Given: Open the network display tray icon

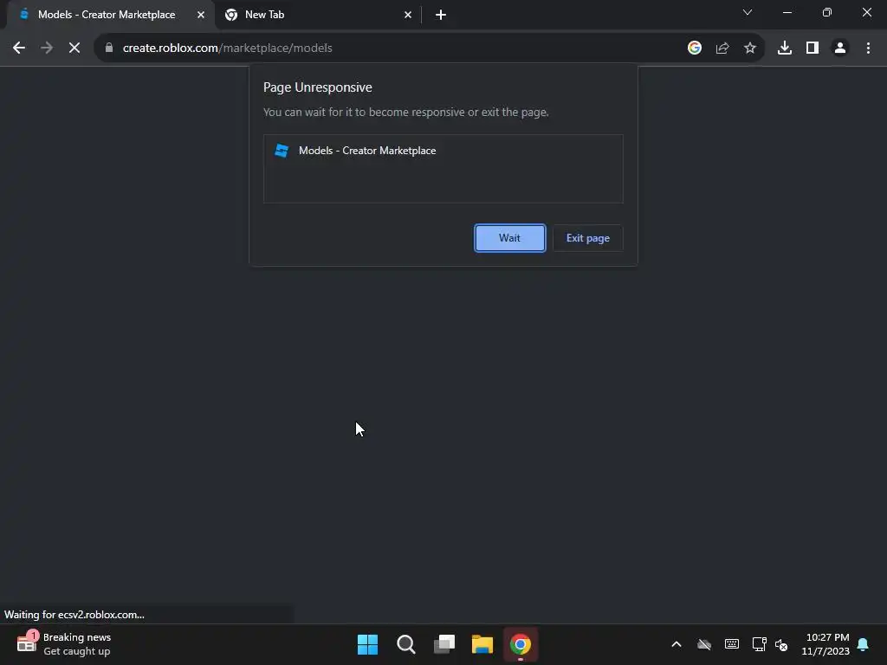Looking at the screenshot, I should 759,644.
